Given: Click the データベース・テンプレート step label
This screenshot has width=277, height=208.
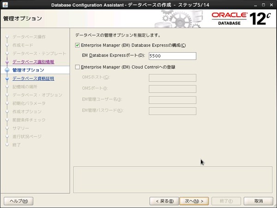Looking at the screenshot, I should (x=39, y=53).
